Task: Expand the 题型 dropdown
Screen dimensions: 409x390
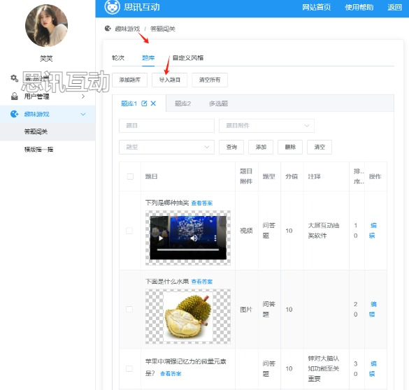Action: (x=166, y=147)
